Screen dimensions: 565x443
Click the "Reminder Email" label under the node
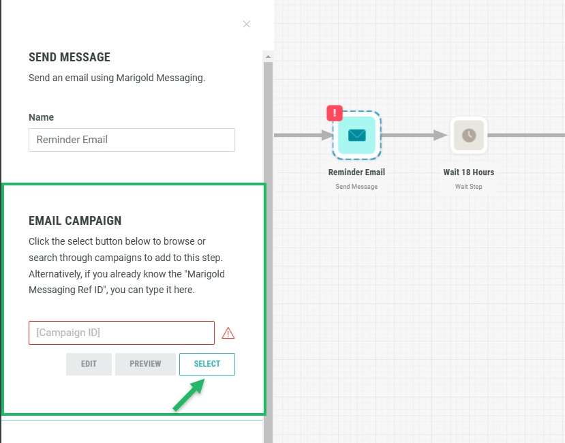(x=356, y=172)
